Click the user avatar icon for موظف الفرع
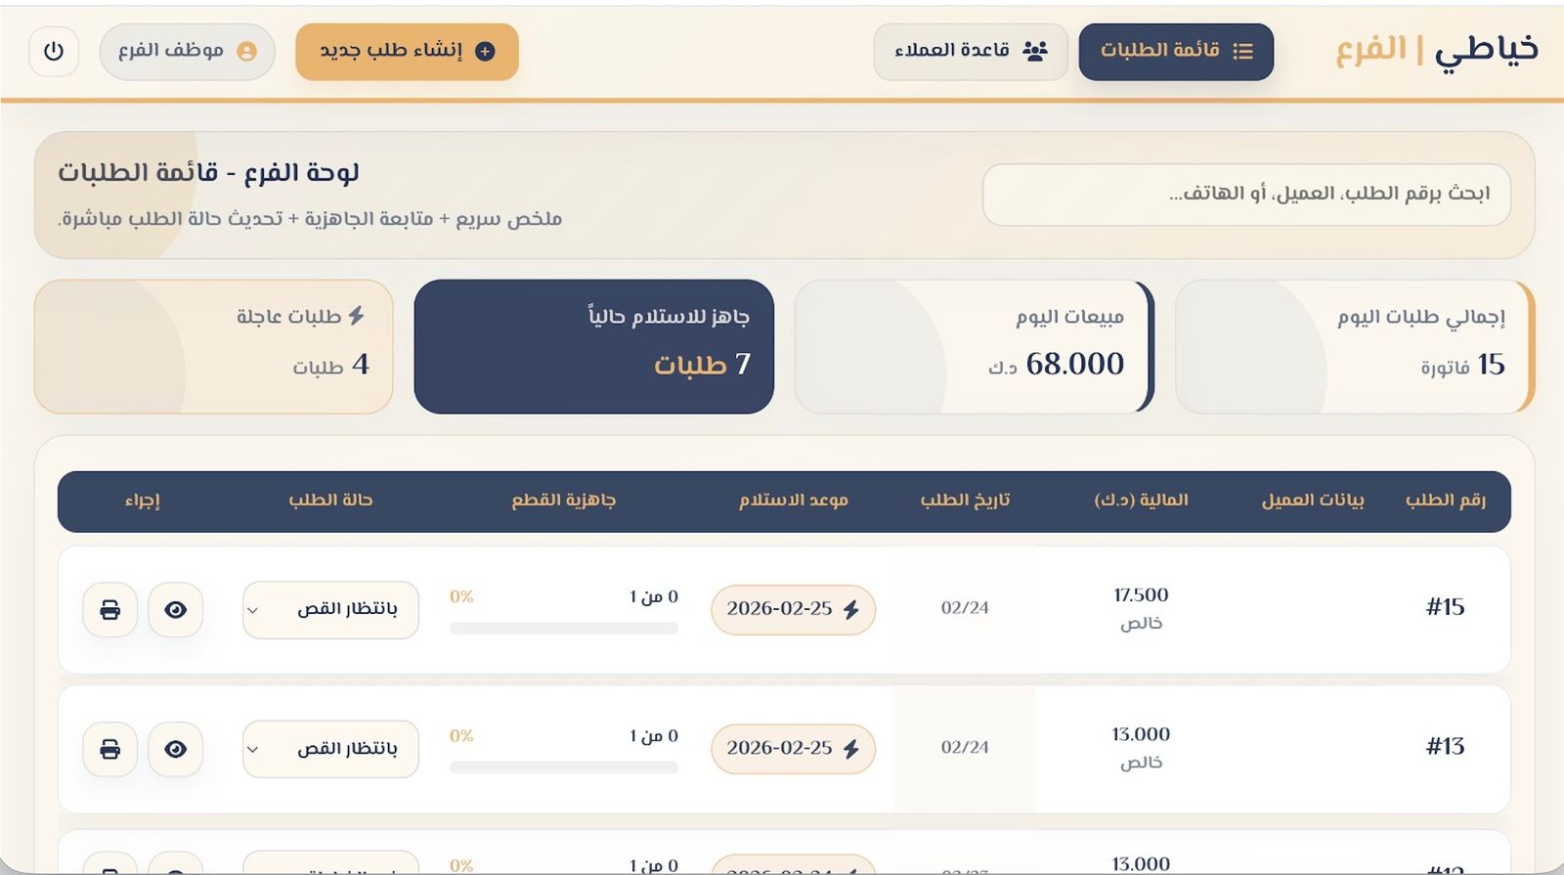 [x=246, y=51]
